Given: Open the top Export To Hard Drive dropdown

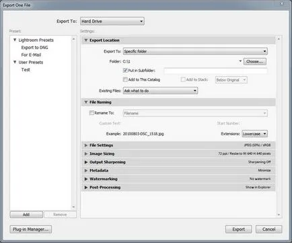Looking at the screenshot, I should 112,22.
